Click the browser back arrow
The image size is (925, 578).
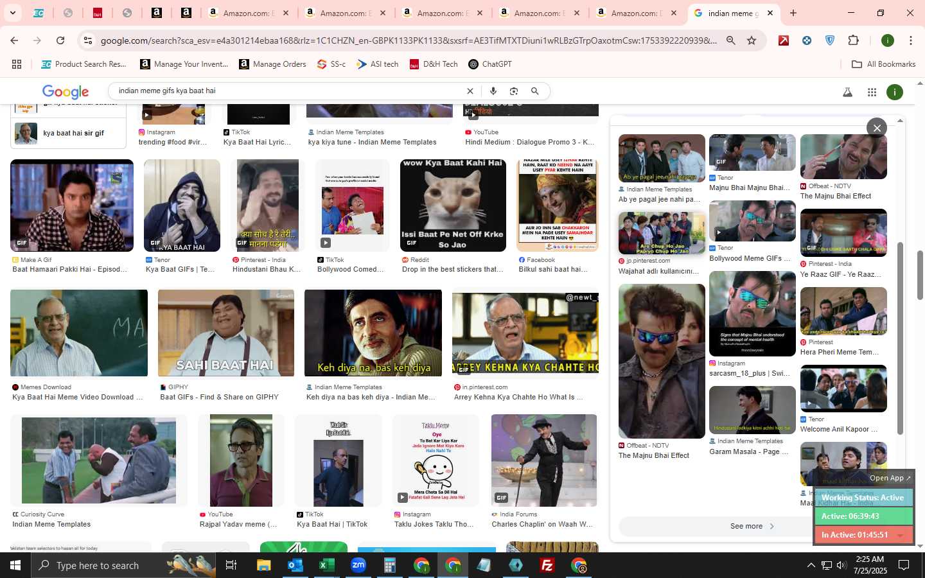(14, 40)
